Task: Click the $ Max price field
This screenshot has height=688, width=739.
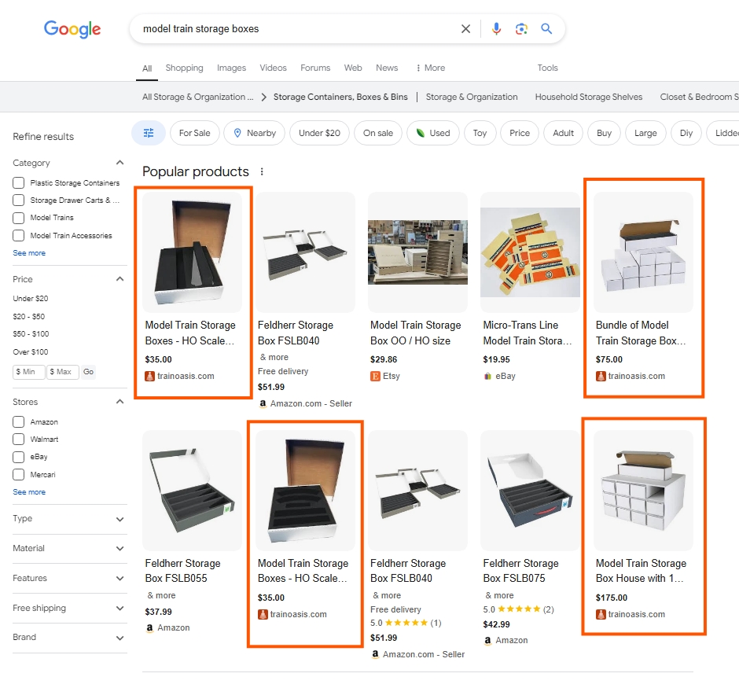Action: (63, 372)
